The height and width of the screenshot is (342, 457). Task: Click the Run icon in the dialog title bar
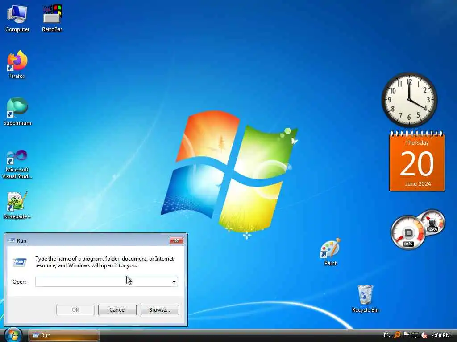point(12,240)
